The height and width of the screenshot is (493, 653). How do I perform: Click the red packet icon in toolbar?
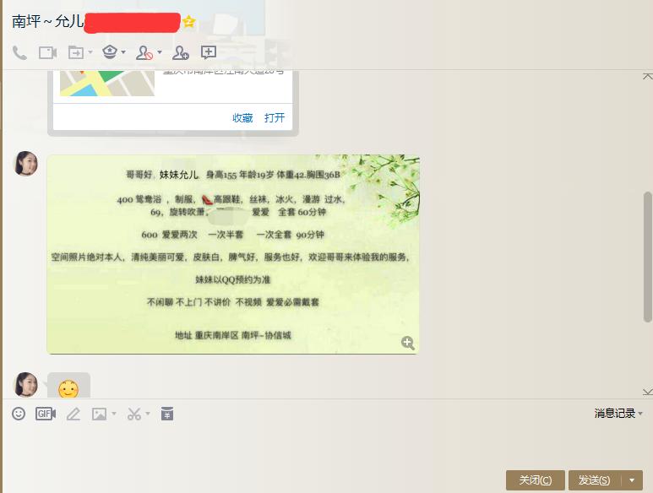click(x=167, y=414)
